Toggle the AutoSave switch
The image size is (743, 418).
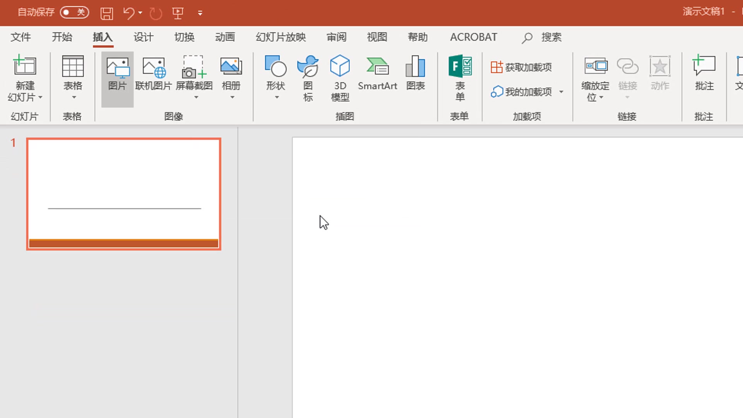(74, 12)
